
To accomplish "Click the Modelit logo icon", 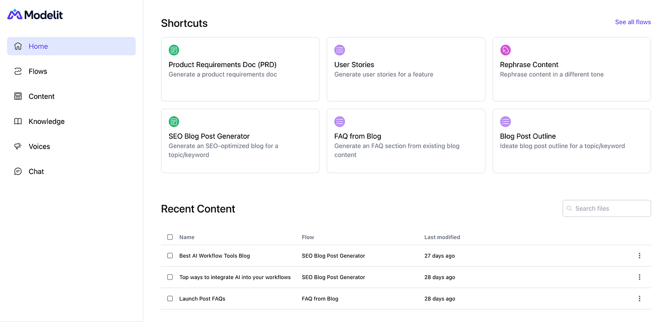I will click(x=15, y=14).
